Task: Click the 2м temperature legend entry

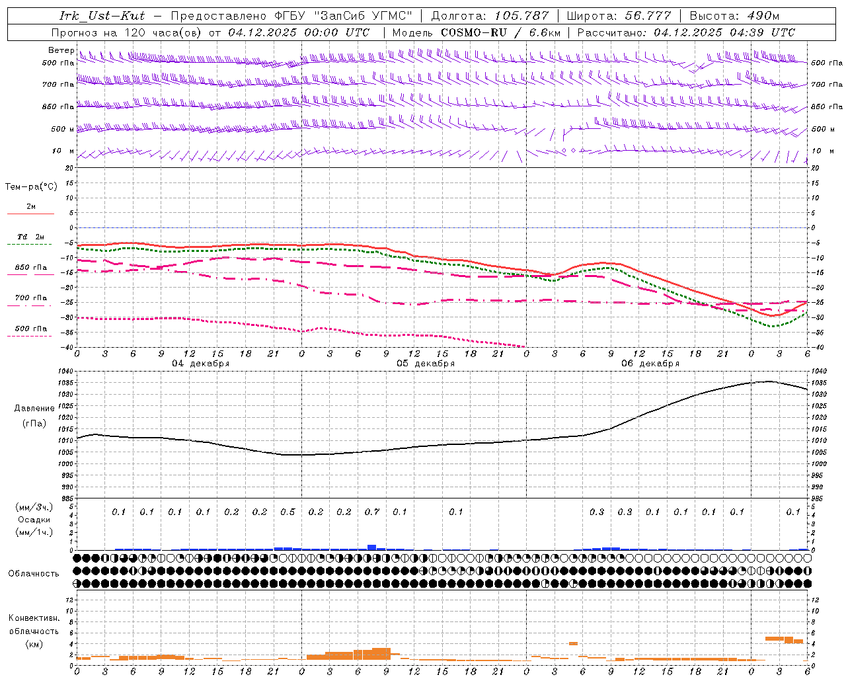Action: (30, 207)
